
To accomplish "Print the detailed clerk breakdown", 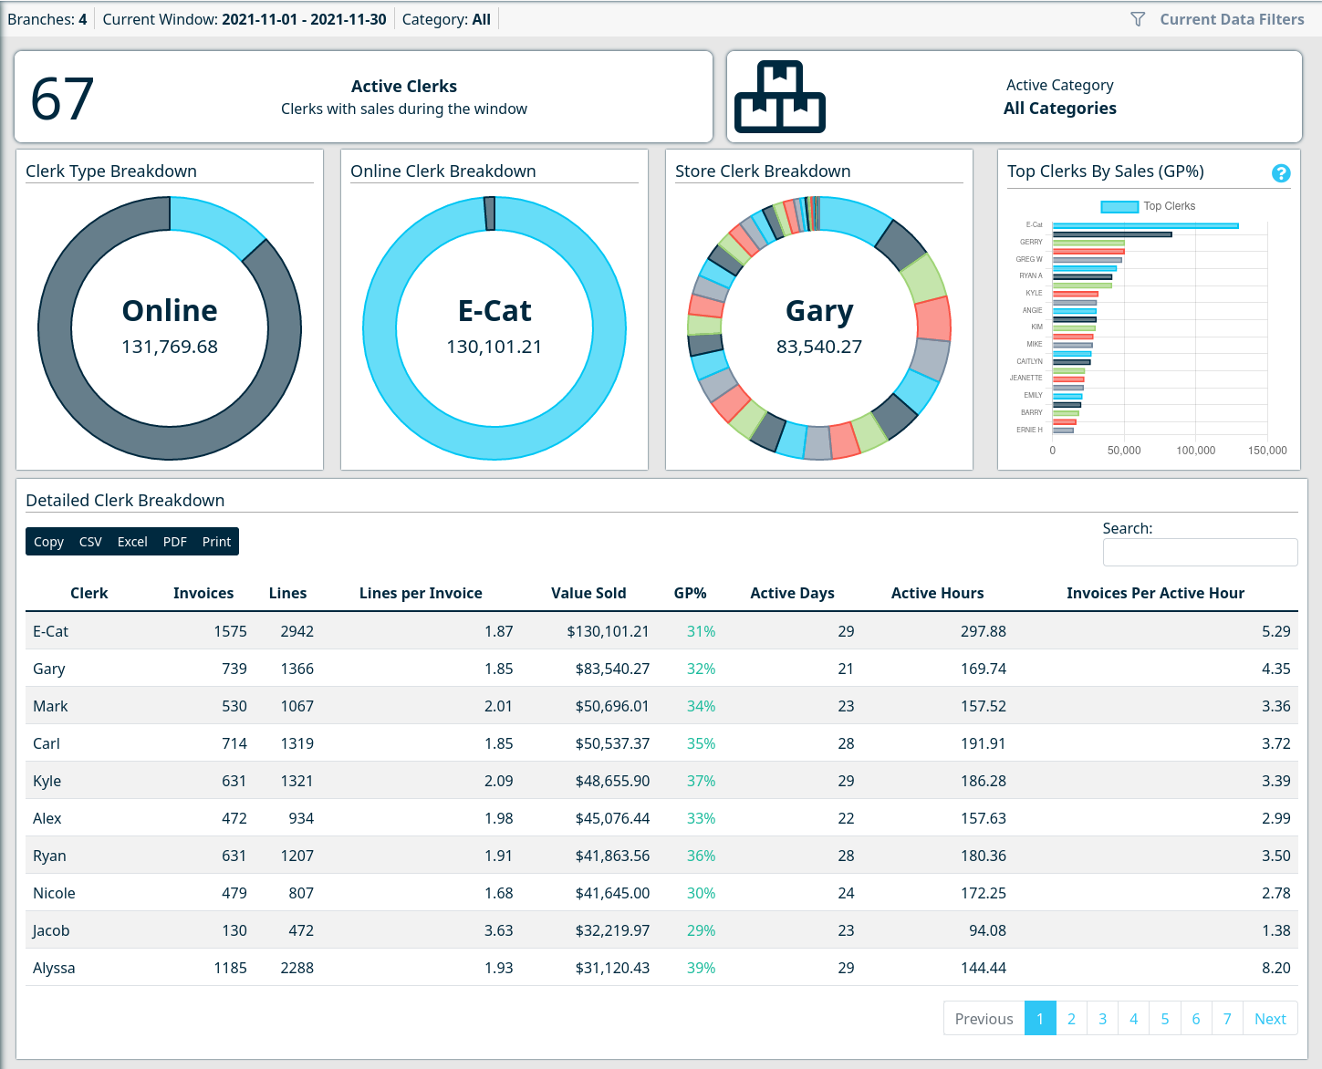I will 216,541.
